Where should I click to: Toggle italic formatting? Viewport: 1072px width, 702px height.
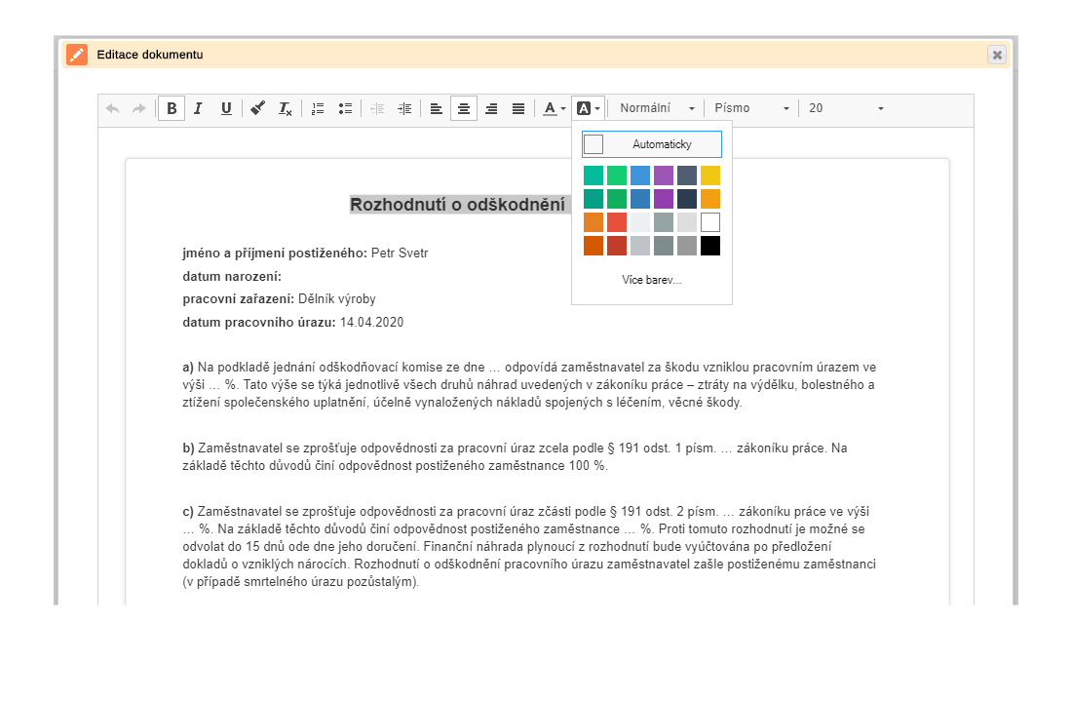click(198, 108)
